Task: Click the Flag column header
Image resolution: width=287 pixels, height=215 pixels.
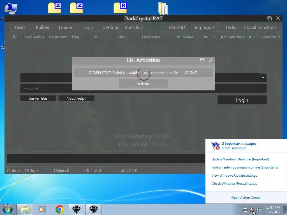Action: (75, 37)
